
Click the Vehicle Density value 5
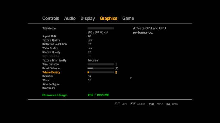coord(116,72)
